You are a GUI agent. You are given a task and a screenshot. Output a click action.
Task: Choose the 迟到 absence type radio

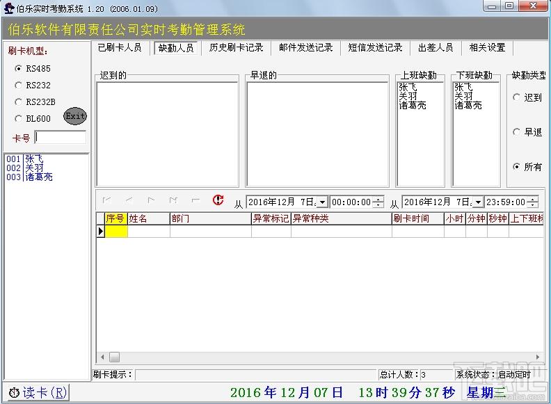click(x=527, y=97)
